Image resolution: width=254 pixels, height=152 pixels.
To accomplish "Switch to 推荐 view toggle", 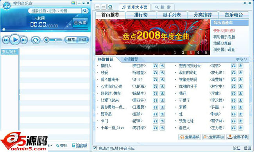I will (71, 40).
